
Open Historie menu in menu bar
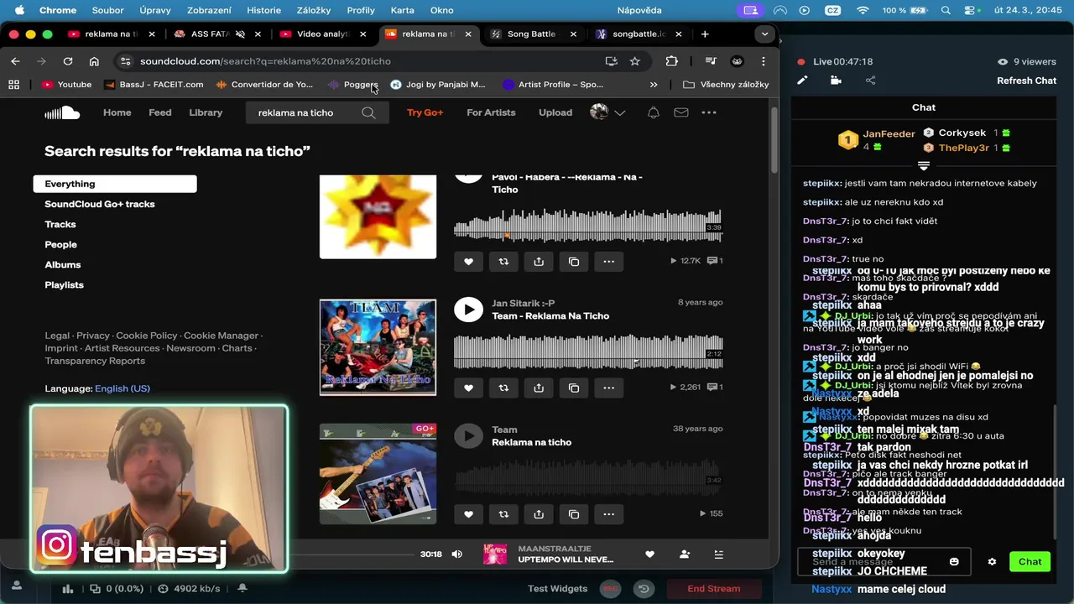pos(263,10)
